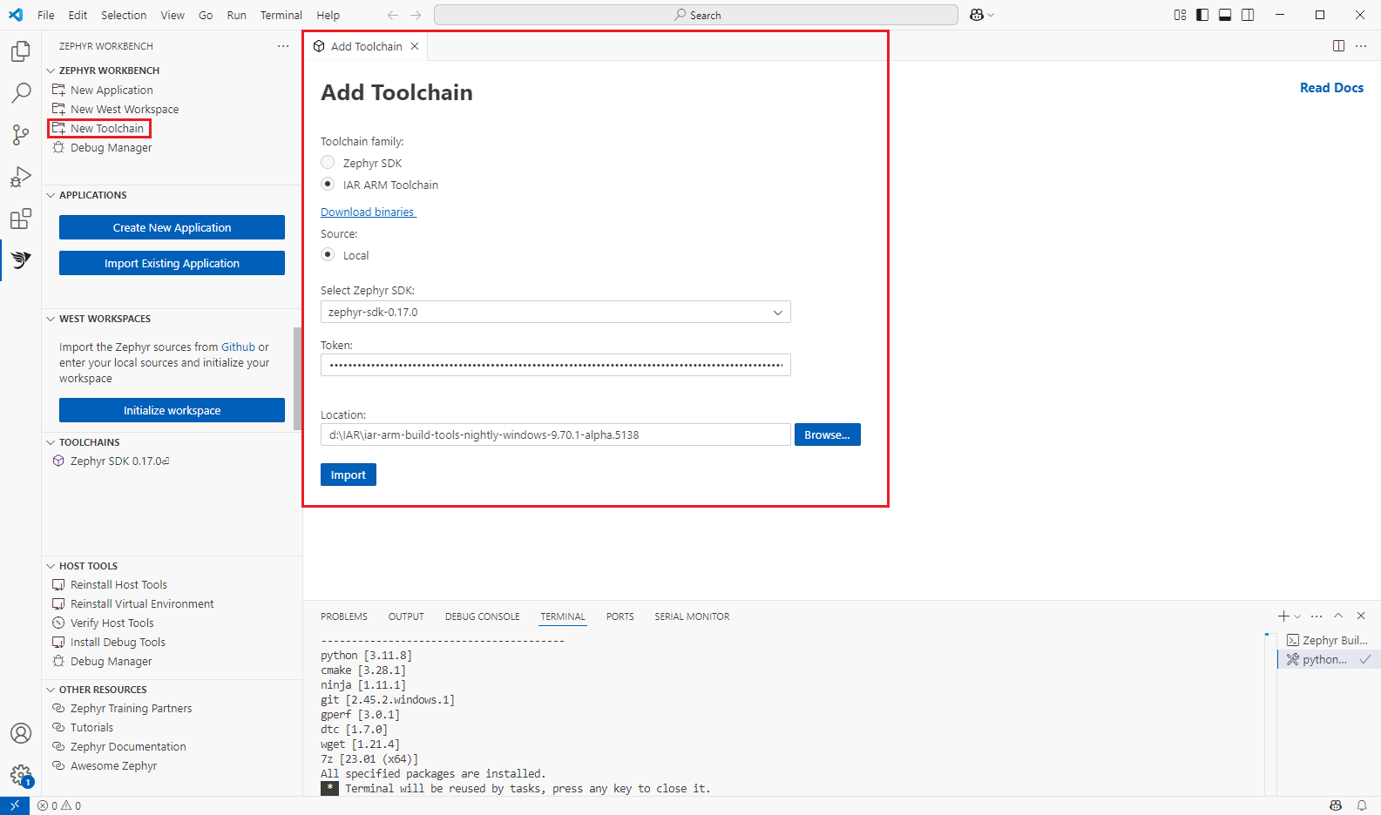Image resolution: width=1381 pixels, height=815 pixels.
Task: Collapse the HOST TOOLS section
Action: pos(51,566)
